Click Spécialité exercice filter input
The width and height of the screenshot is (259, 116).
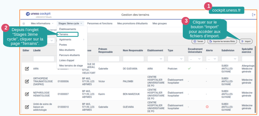click(x=248, y=59)
